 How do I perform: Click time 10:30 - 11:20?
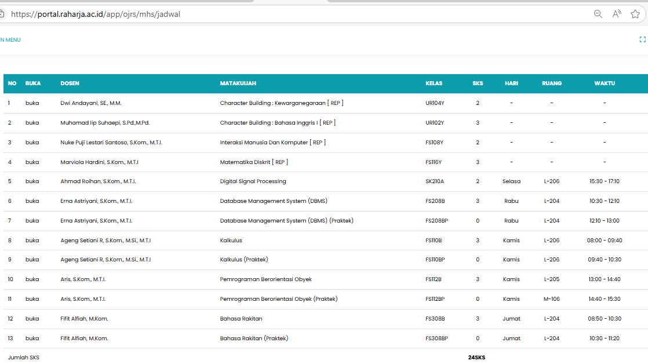605,338
